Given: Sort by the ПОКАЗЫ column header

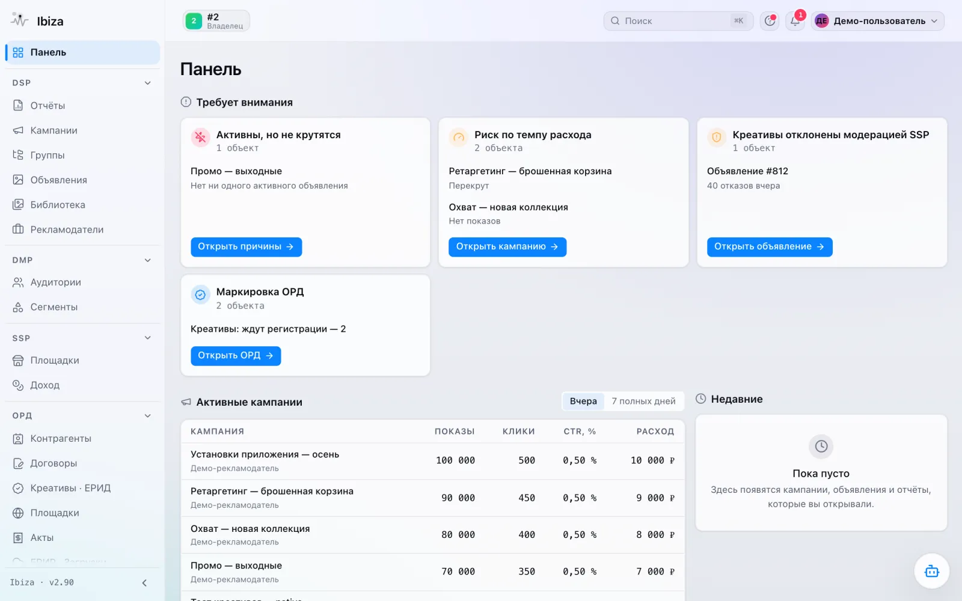Looking at the screenshot, I should pos(455,432).
